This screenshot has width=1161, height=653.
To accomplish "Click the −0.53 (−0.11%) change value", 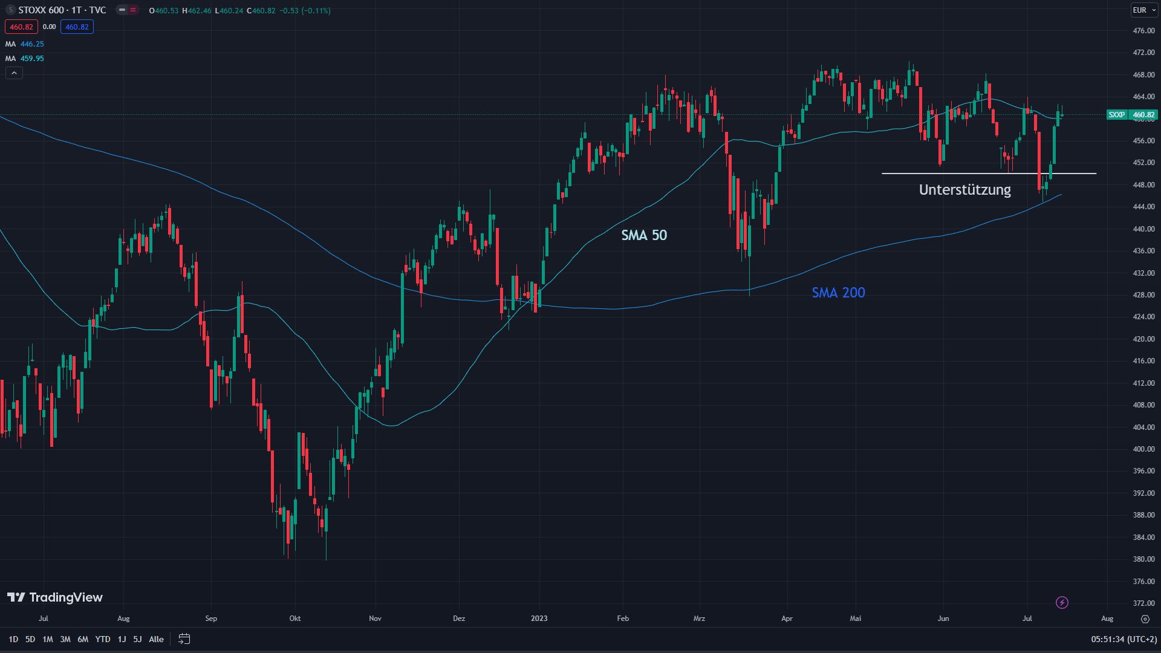I will pyautogui.click(x=305, y=11).
